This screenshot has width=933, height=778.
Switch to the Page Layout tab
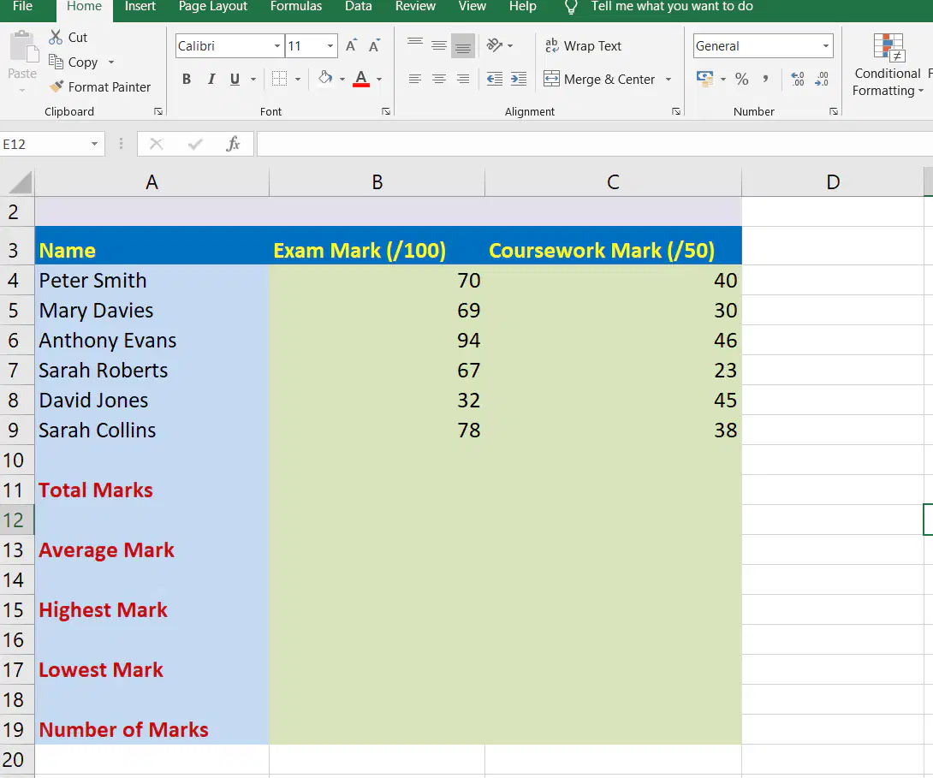(213, 7)
